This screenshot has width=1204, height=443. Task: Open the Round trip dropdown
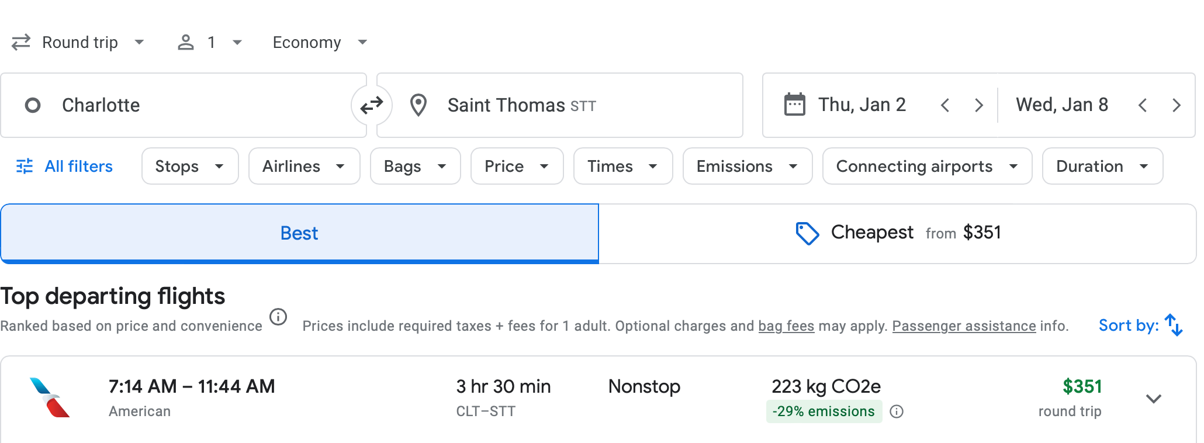[x=79, y=43]
